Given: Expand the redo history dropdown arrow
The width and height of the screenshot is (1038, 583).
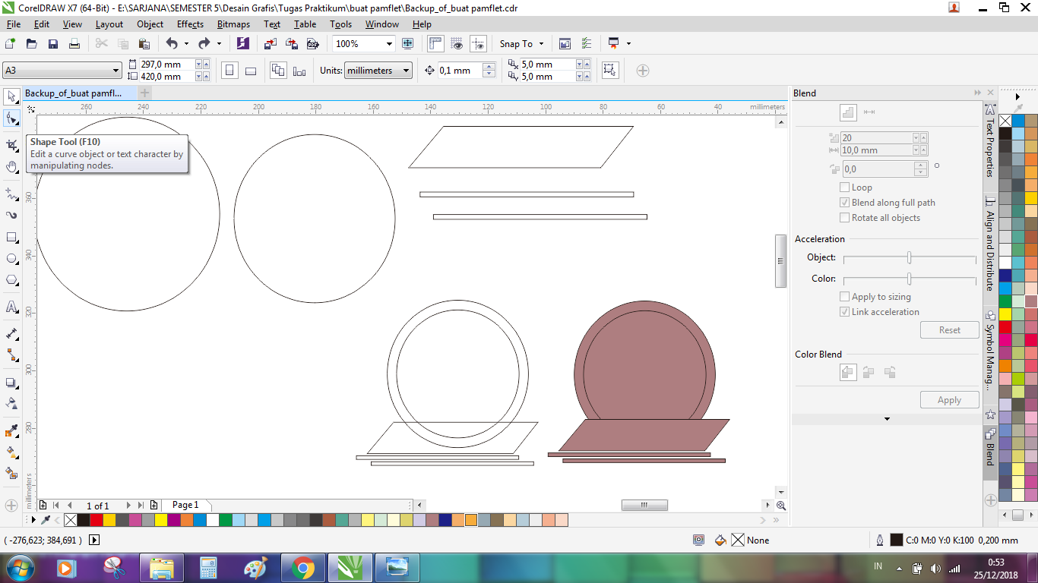Looking at the screenshot, I should click(219, 43).
